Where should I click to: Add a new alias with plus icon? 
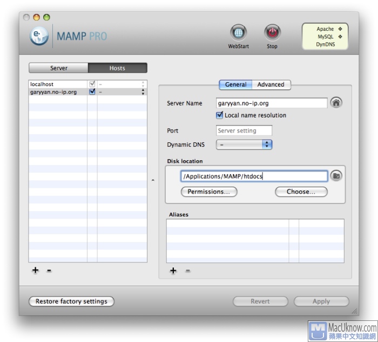pyautogui.click(x=173, y=271)
